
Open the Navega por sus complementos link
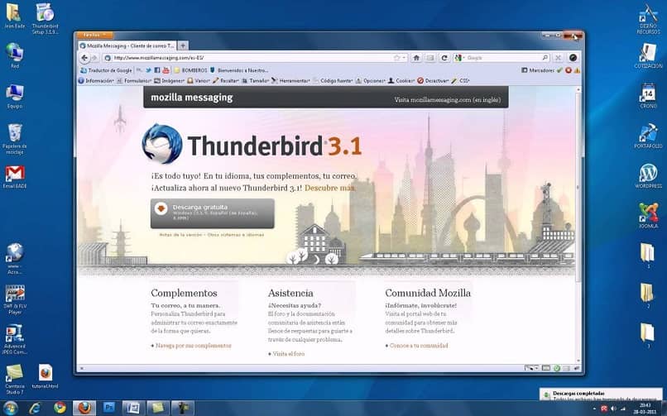pos(193,346)
